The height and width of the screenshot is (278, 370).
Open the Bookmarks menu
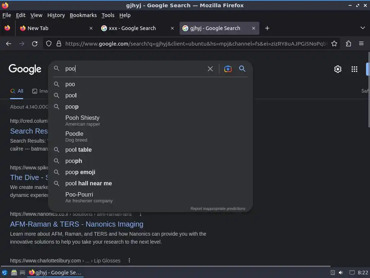[83, 15]
